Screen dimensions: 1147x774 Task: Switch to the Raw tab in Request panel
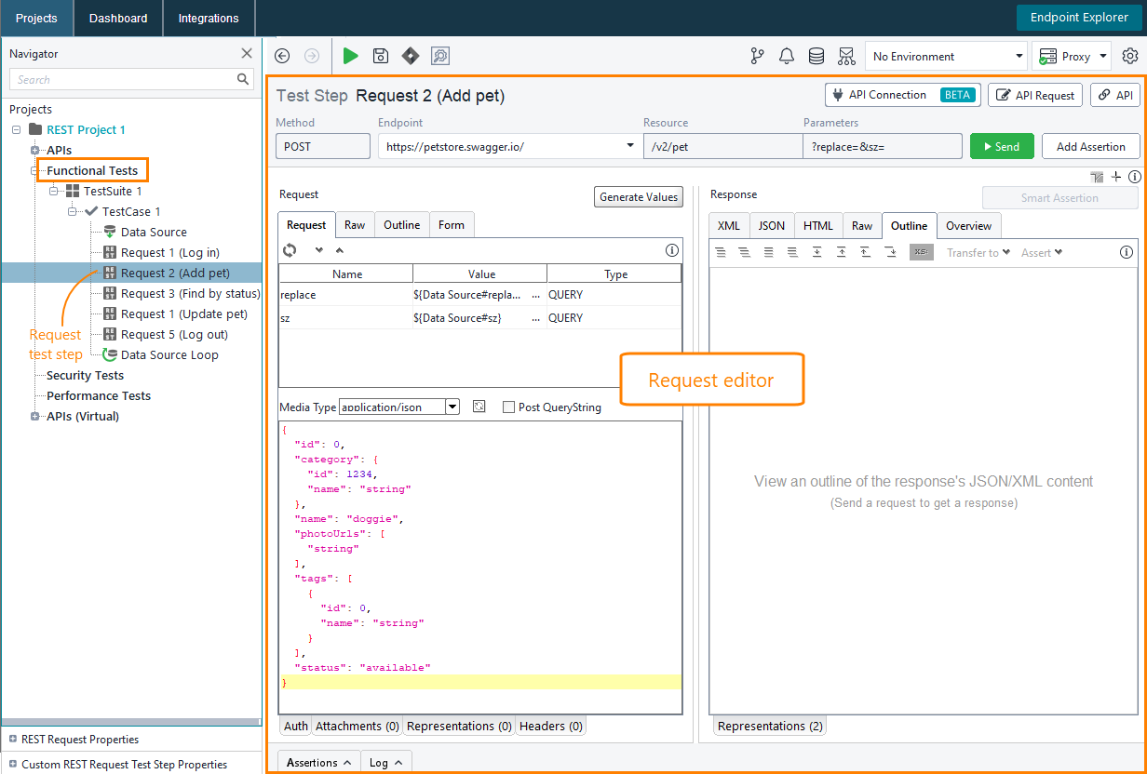[x=355, y=224]
